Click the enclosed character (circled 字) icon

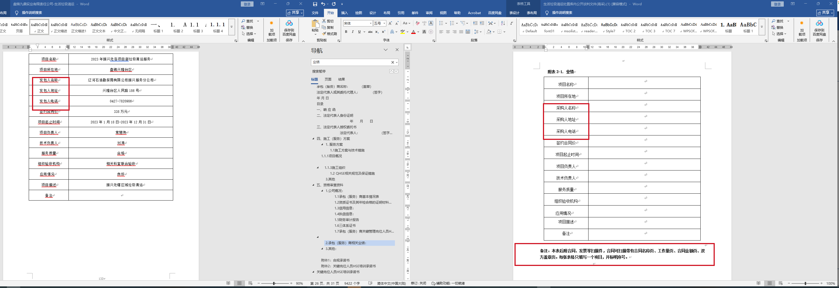pos(431,32)
